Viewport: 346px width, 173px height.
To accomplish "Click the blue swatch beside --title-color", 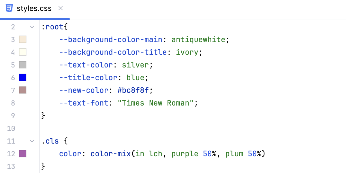I will [22, 77].
